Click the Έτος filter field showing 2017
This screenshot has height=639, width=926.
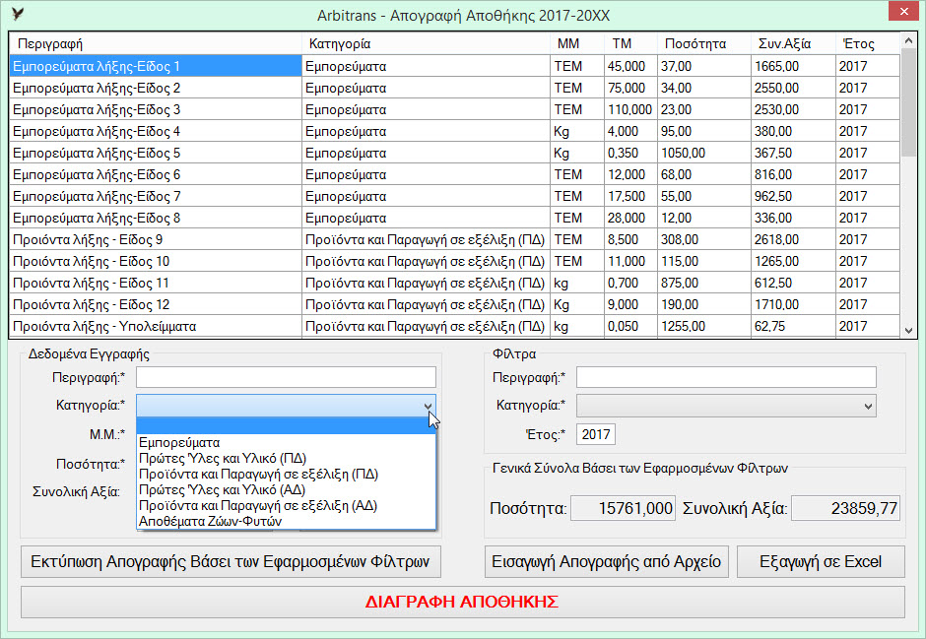(595, 435)
